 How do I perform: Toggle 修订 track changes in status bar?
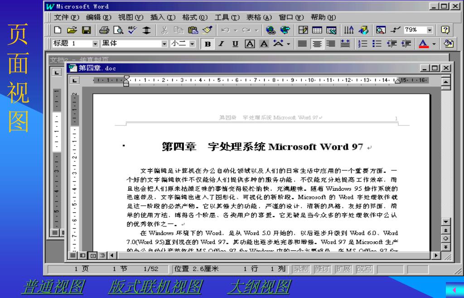(x=322, y=269)
